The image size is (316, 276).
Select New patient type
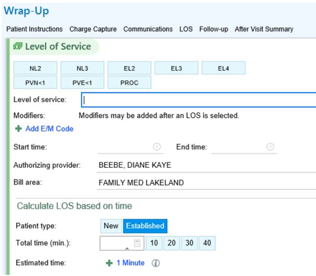[x=111, y=226]
